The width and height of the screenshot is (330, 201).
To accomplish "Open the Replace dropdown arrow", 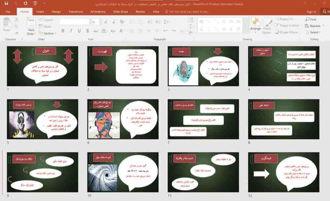I will pos(323,26).
